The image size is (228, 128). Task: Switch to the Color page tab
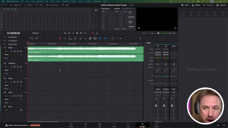pos(128,125)
